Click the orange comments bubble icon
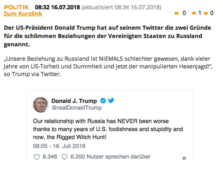223x171 pixels. coord(176,13)
